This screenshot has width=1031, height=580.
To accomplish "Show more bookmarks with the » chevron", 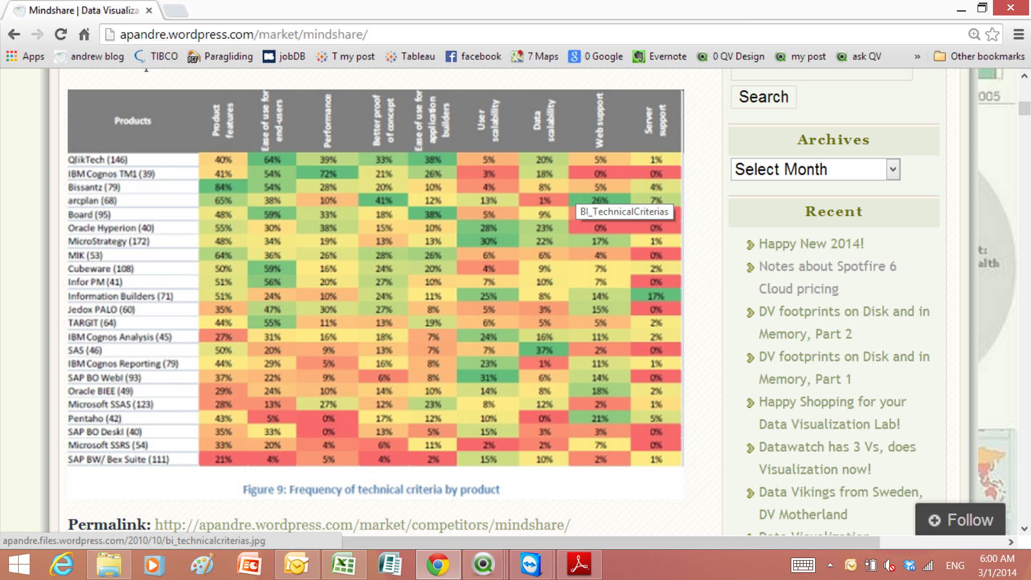I will pyautogui.click(x=917, y=57).
